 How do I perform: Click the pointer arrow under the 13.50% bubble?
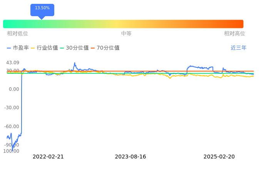(42, 18)
